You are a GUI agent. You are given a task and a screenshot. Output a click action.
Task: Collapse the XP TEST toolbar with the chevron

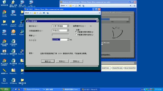pos(99,13)
